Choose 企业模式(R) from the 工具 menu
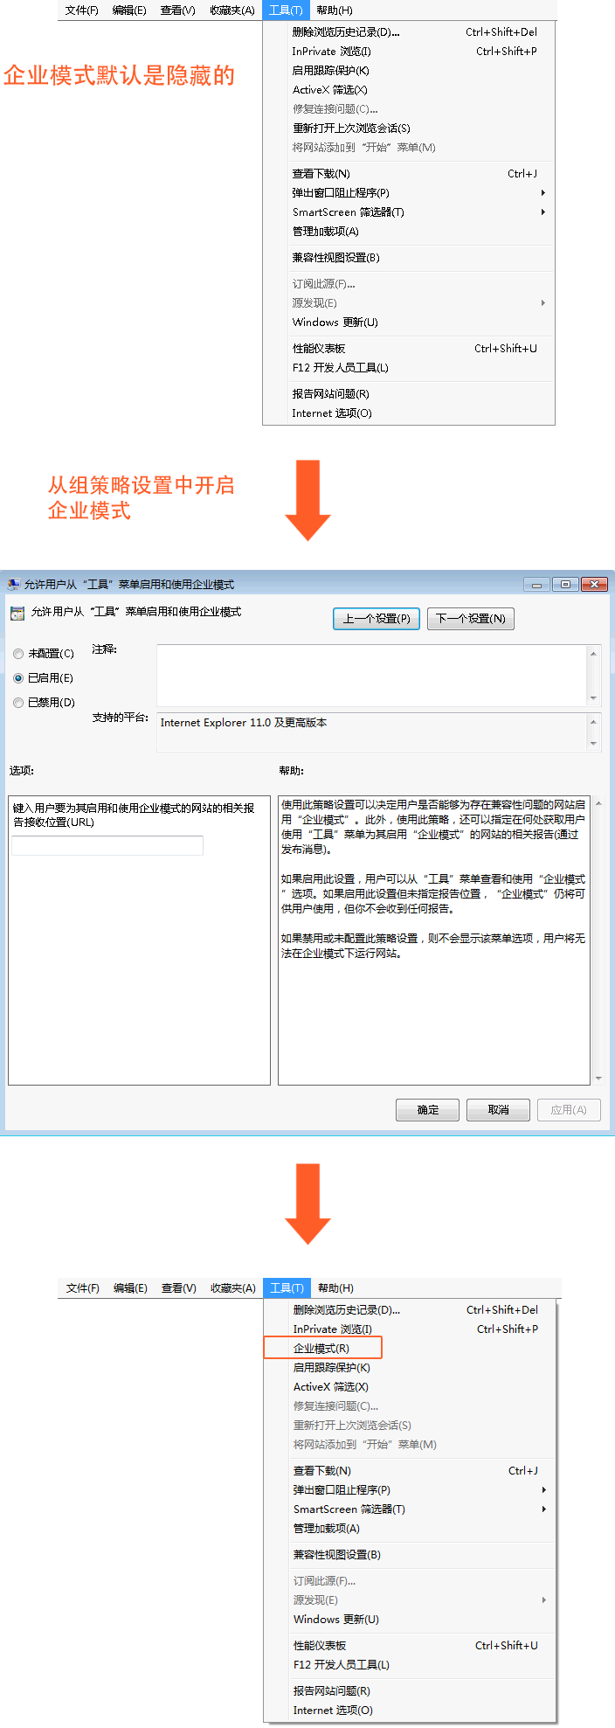This screenshot has width=615, height=1728. click(321, 1348)
